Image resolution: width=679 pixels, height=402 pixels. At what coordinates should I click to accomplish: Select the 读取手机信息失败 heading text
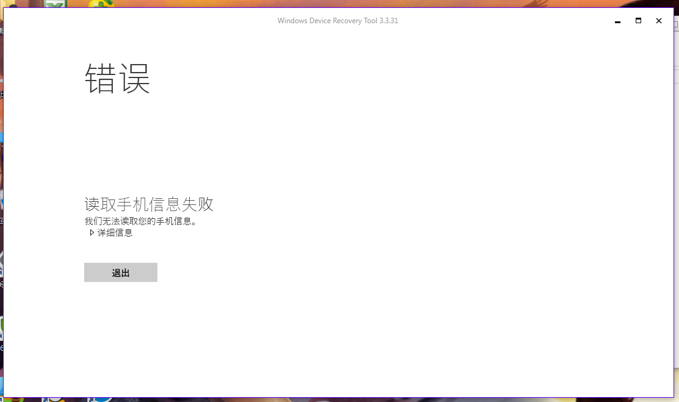[x=149, y=204]
